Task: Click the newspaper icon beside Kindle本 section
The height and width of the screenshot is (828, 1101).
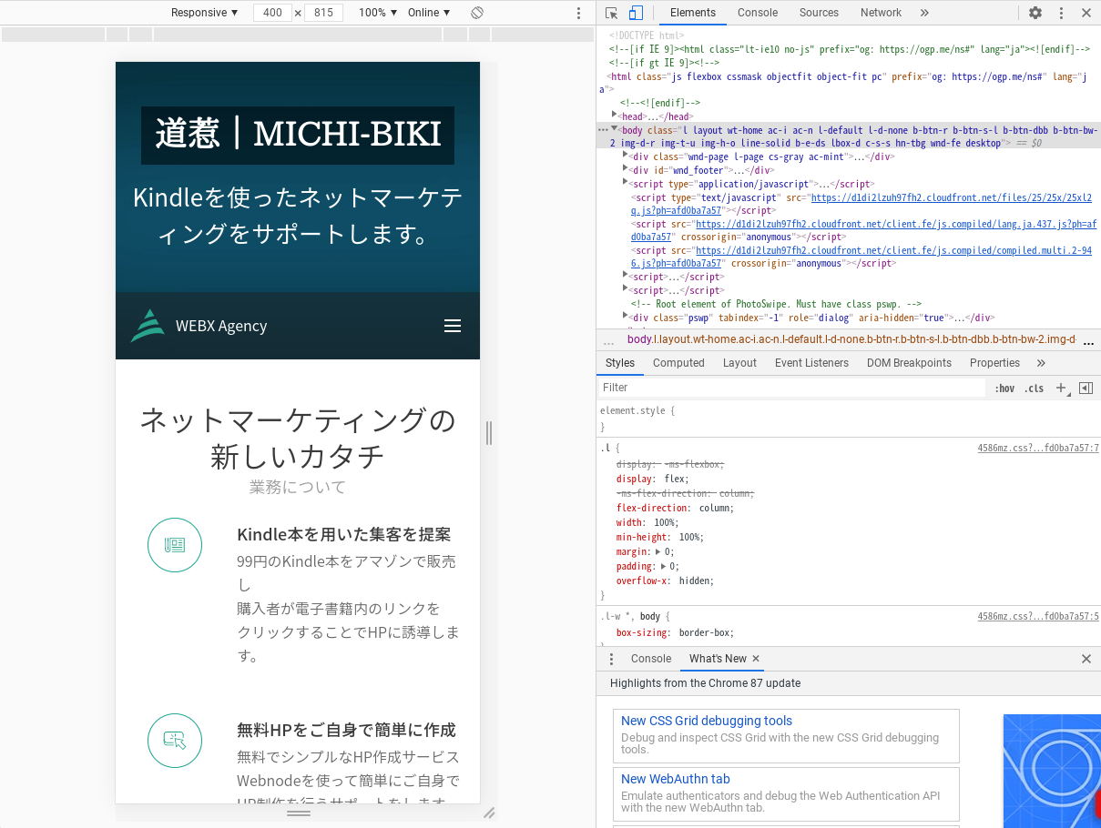Action: click(175, 545)
